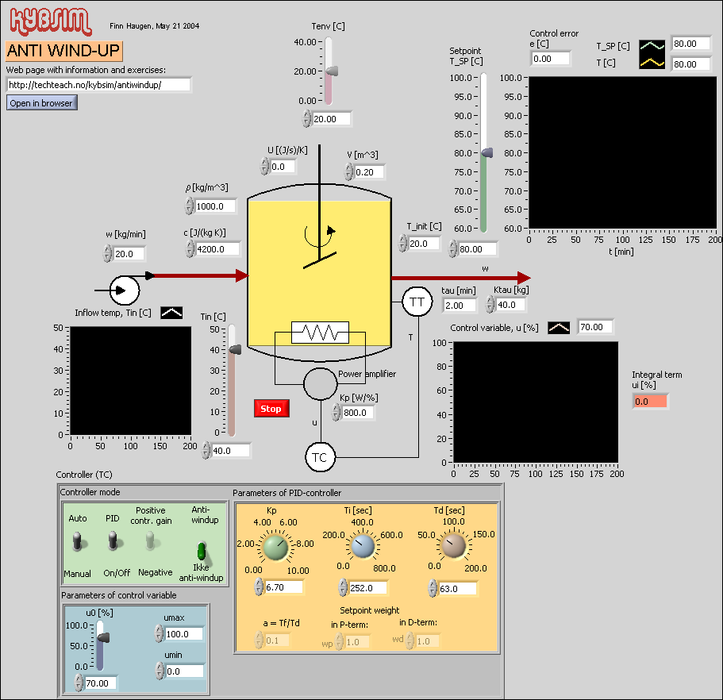The image size is (723, 700).
Task: Click the Open in browser button
Action: coord(41,103)
